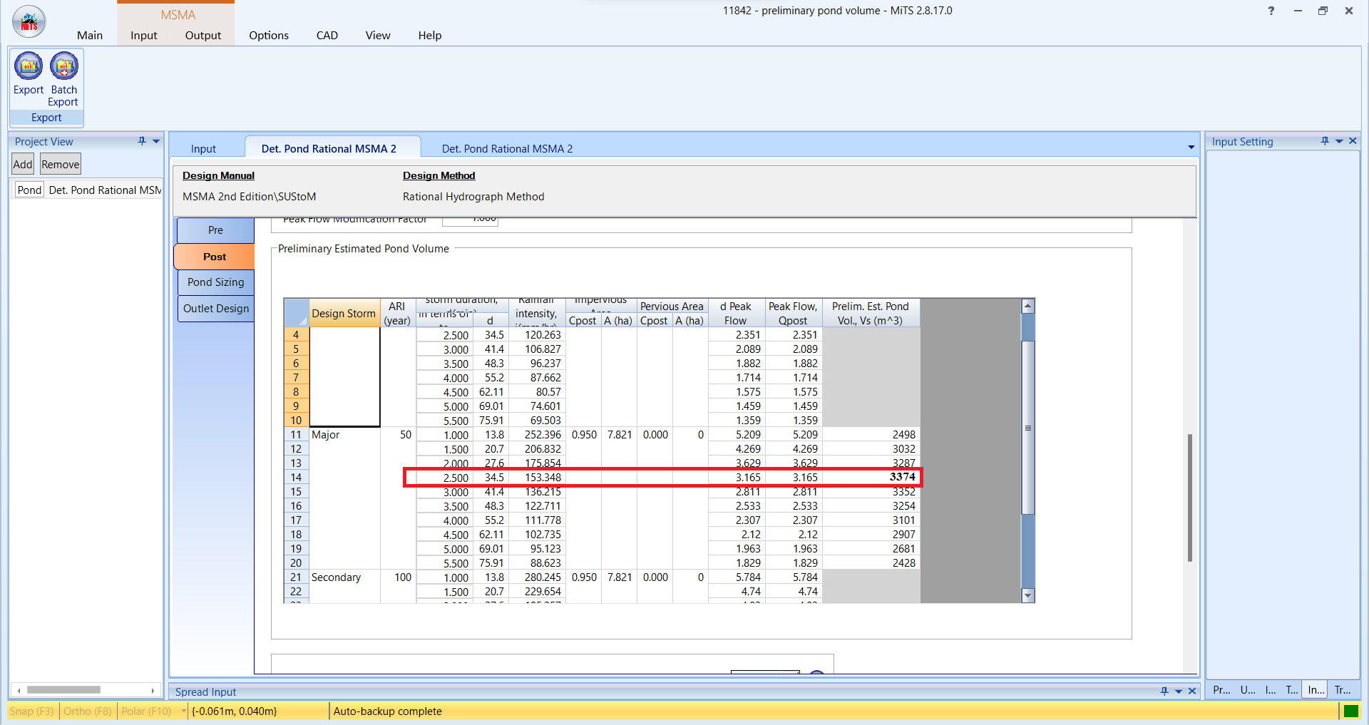Select rainfall intensity cell 252.396
Image resolution: width=1369 pixels, height=725 pixels.
click(537, 435)
